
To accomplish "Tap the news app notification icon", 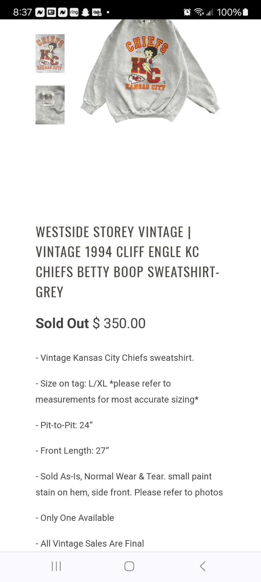I will click(x=52, y=12).
